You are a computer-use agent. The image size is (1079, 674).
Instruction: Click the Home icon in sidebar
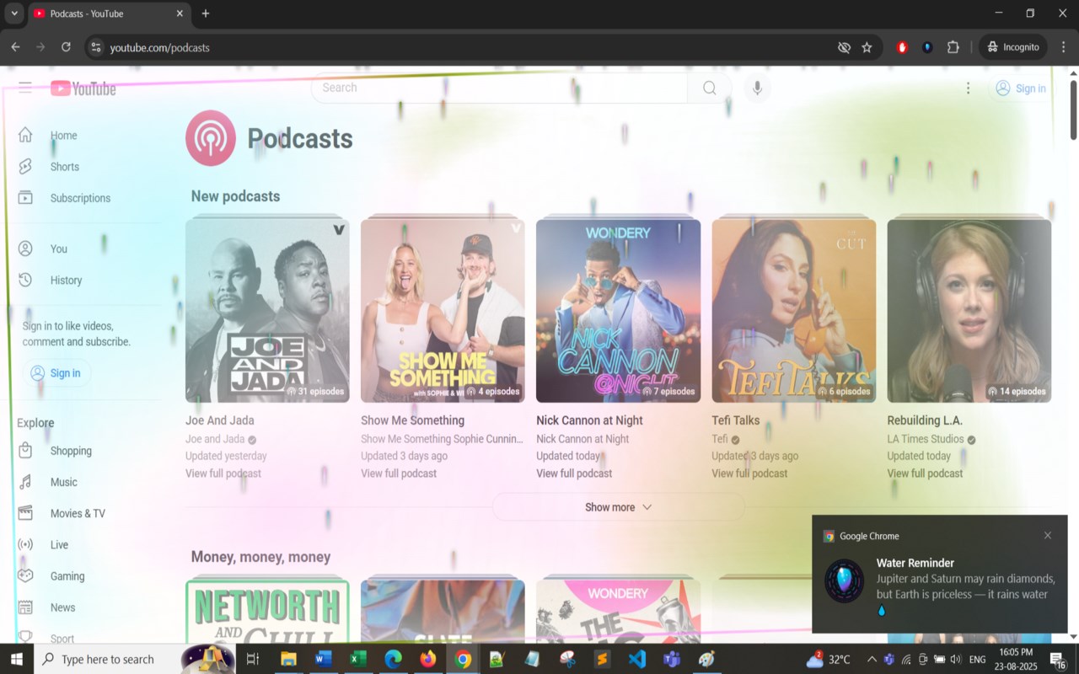(25, 135)
